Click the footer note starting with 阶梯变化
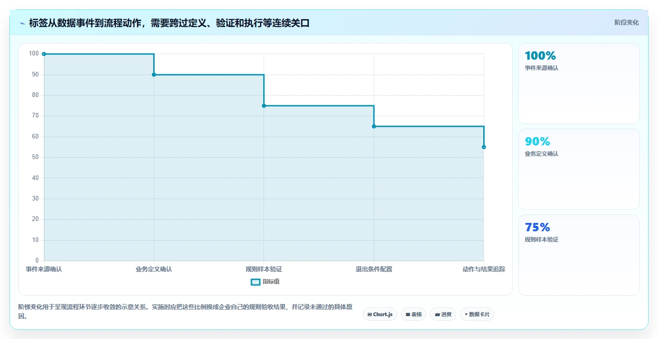The height and width of the screenshot is (339, 658). 186,312
